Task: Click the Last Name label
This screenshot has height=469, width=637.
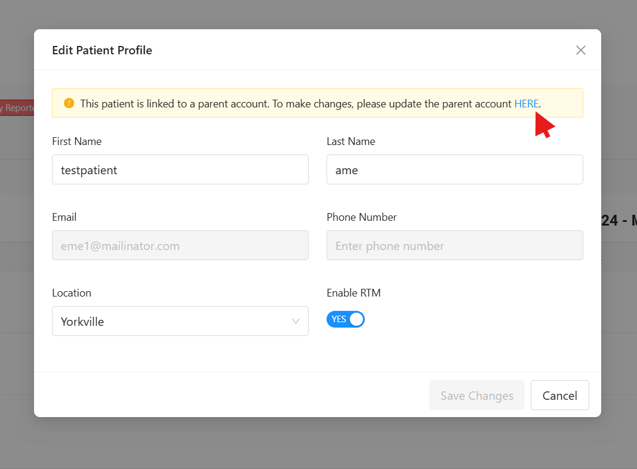Action: click(x=350, y=141)
